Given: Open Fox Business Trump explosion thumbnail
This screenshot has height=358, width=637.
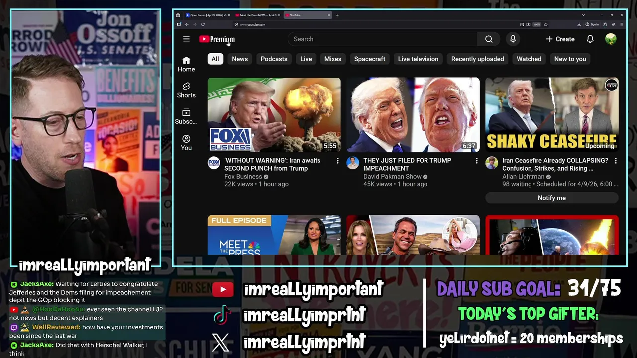Looking at the screenshot, I should point(274,115).
